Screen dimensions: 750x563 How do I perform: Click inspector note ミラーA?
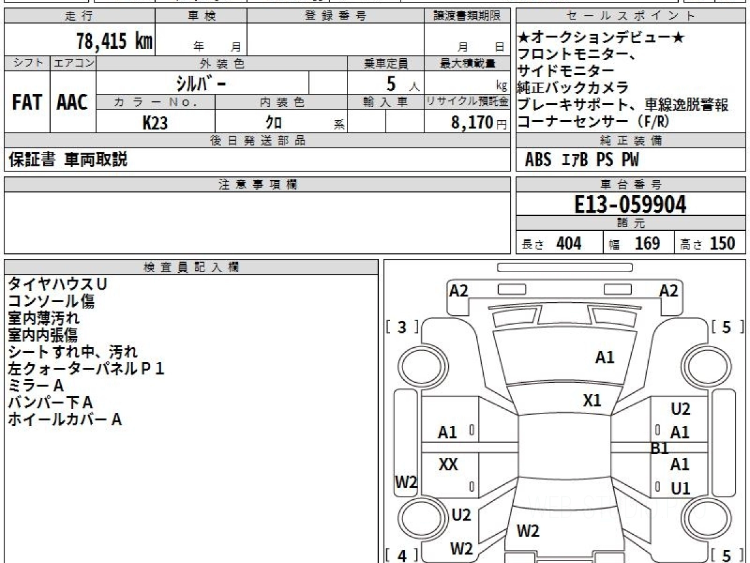tap(36, 385)
